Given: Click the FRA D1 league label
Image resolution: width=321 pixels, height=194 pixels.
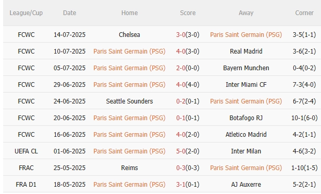Looking at the screenshot, I should coord(26,185).
